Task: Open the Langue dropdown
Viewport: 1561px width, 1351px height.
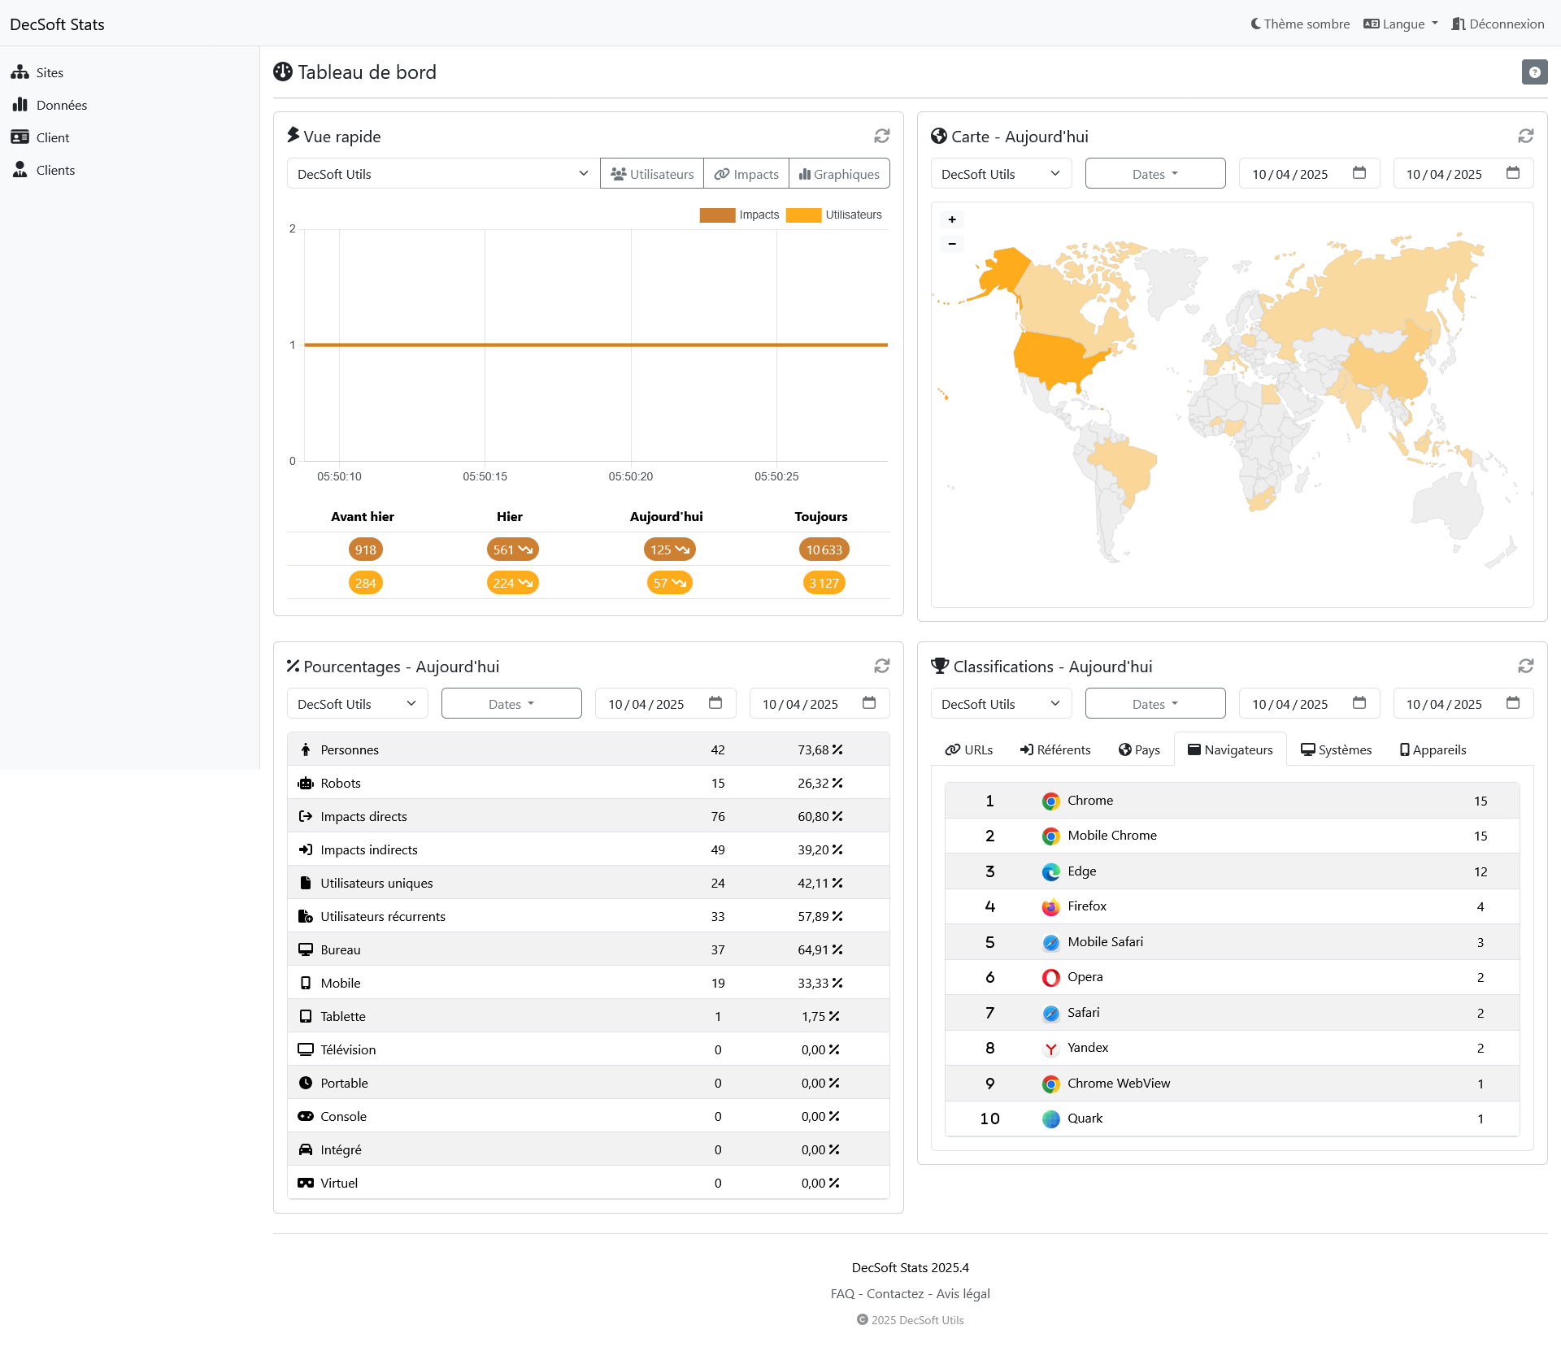Action: (1400, 24)
